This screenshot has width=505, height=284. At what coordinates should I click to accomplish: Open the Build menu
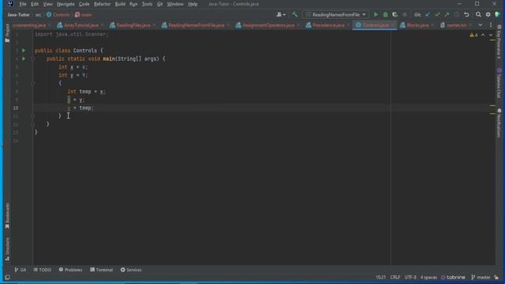(120, 4)
